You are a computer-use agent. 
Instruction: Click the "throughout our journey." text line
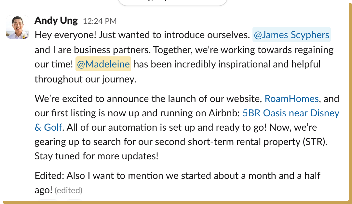85,79
